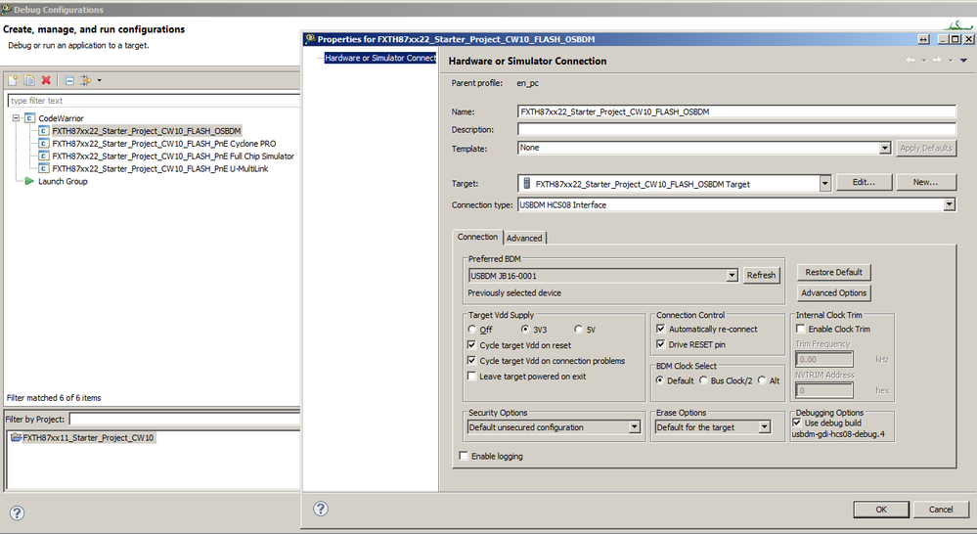Collapse the CodeWarrior tree node

pos(17,118)
